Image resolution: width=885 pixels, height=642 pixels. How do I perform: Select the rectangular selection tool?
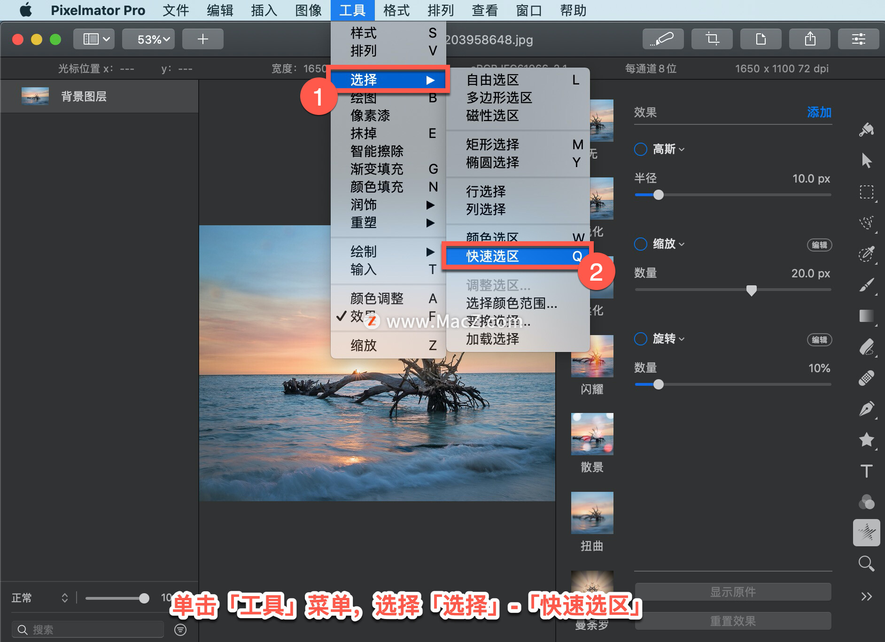(x=867, y=192)
